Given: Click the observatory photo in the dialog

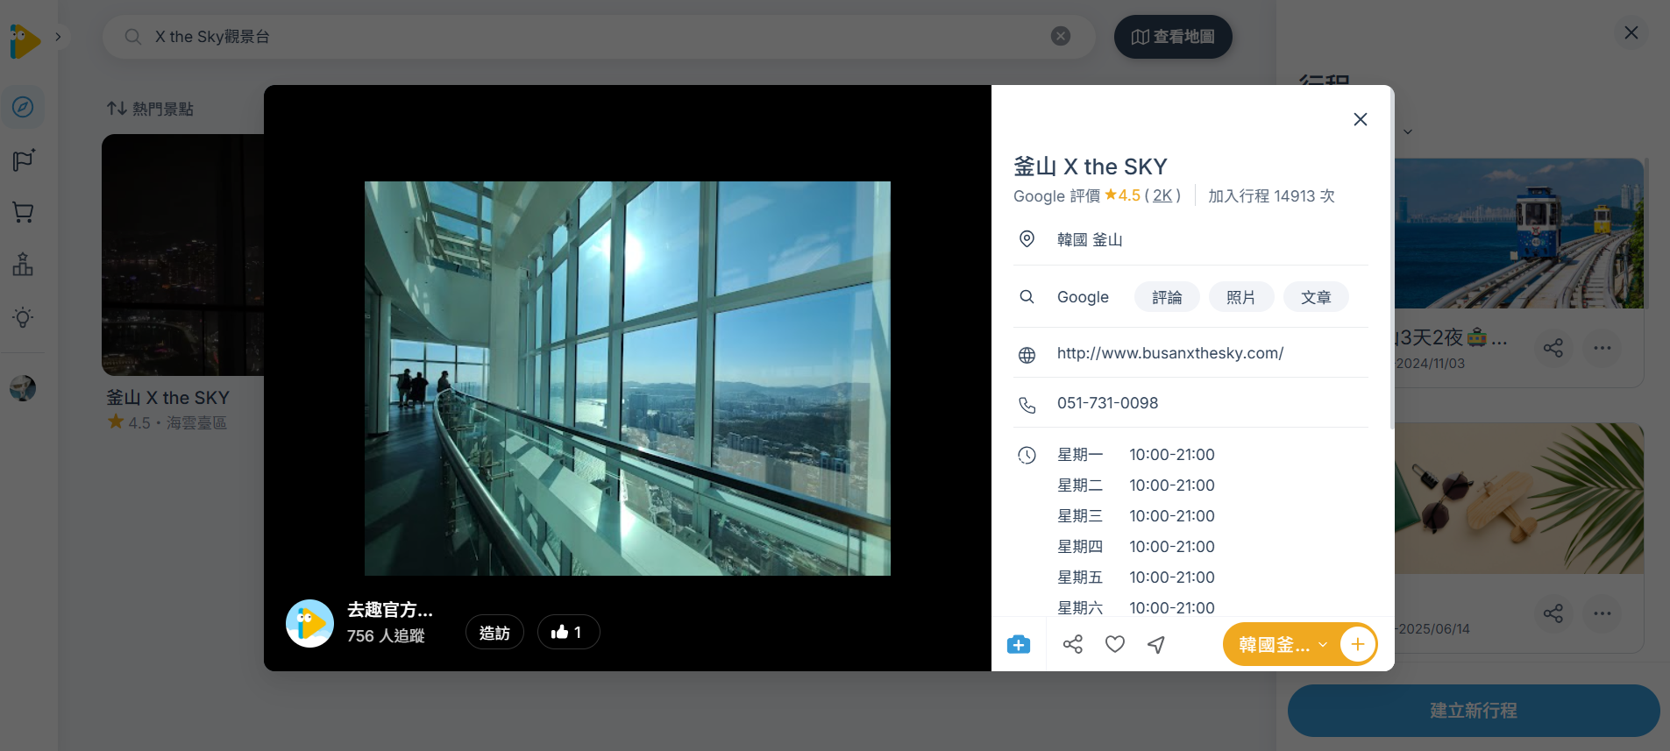Looking at the screenshot, I should coord(628,379).
